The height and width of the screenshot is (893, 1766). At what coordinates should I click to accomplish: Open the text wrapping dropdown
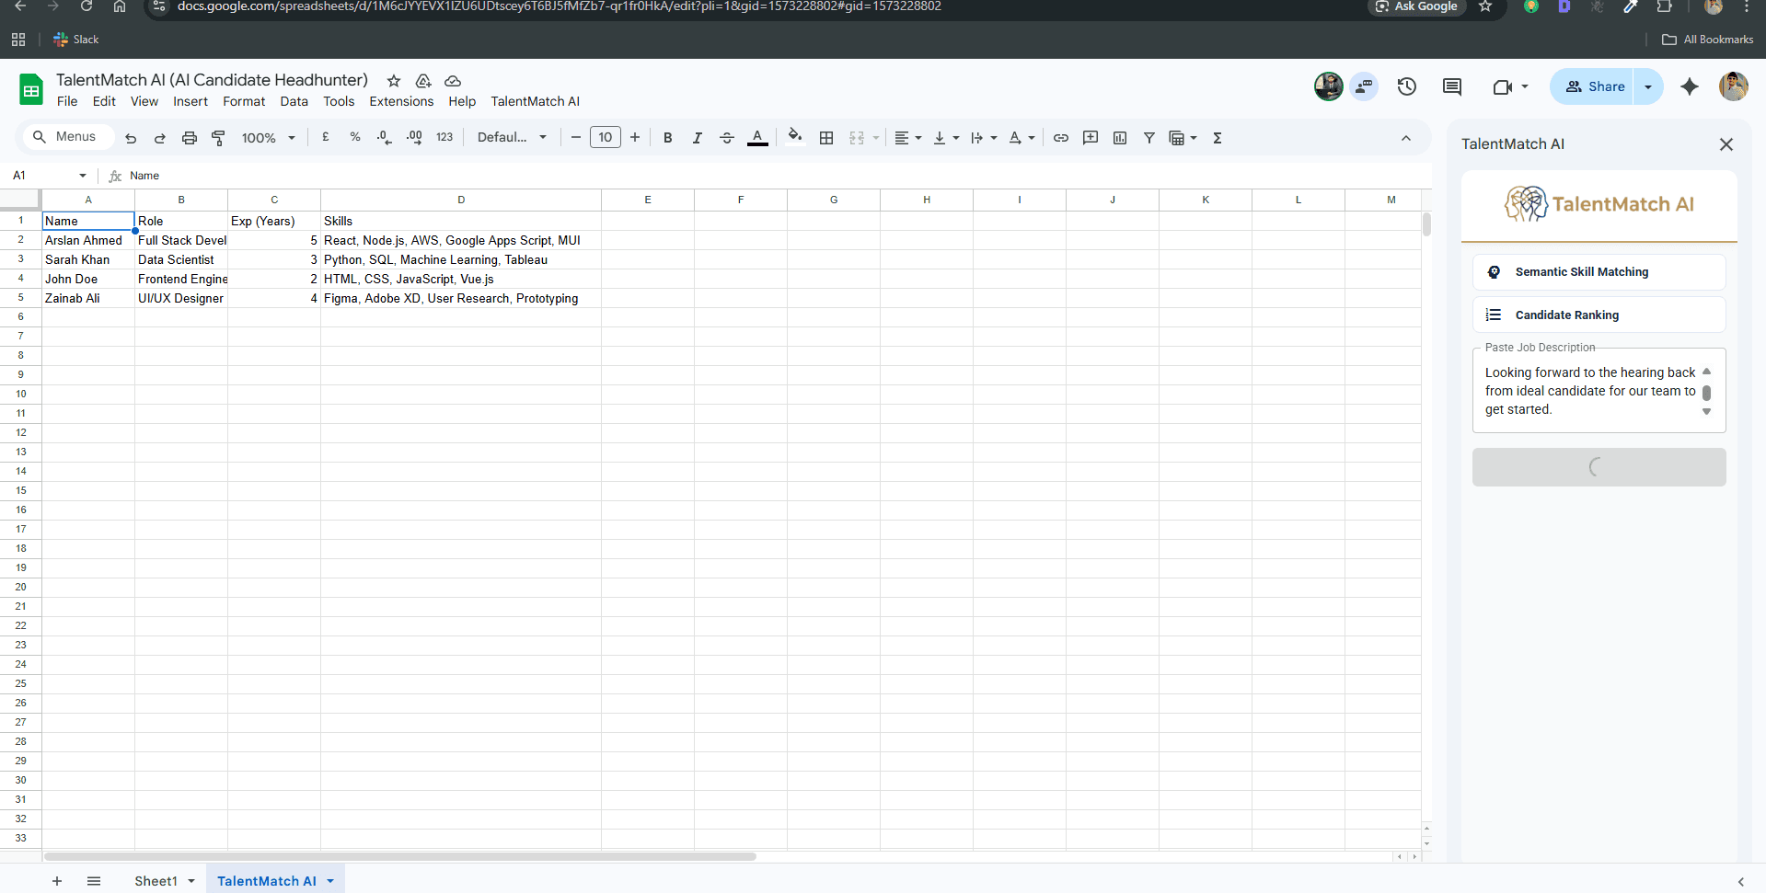click(x=984, y=138)
